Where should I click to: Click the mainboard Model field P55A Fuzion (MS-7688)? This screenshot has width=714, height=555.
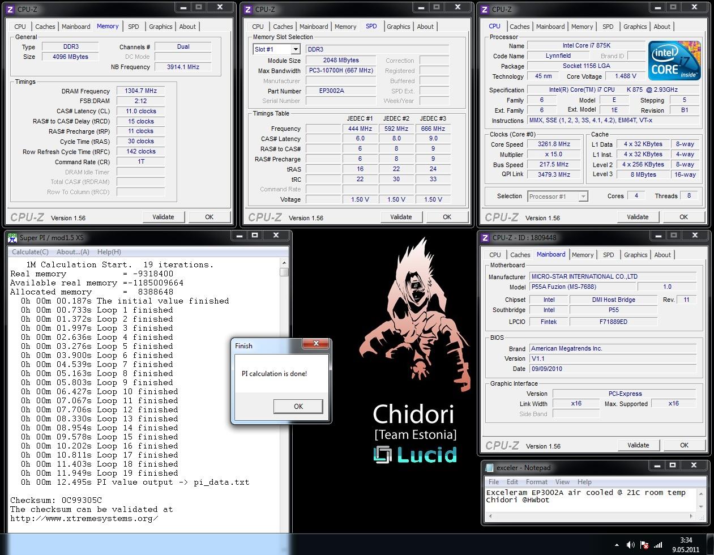(x=583, y=287)
